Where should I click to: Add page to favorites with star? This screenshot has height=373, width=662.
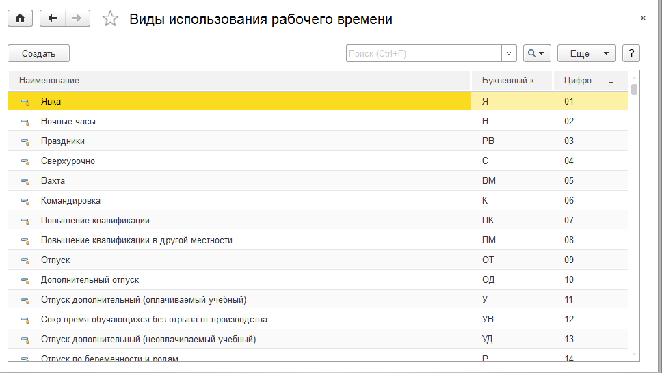109,19
